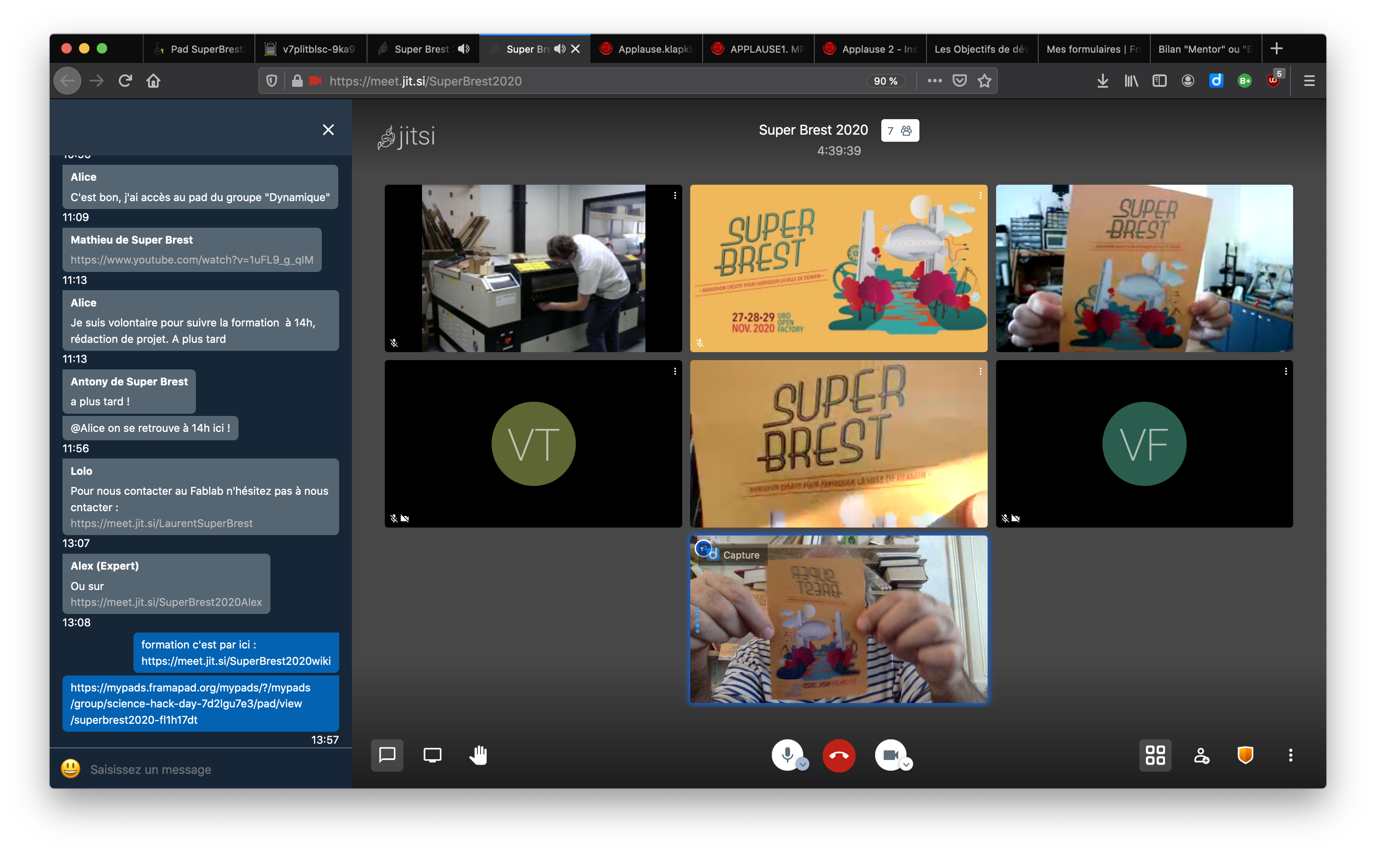This screenshot has width=1376, height=854.
Task: Open more actions menu in Jitsi toolbar
Action: 1290,755
